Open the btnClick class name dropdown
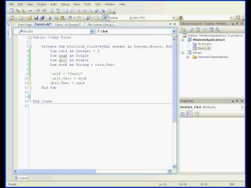The image size is (251, 188). pos(92,31)
